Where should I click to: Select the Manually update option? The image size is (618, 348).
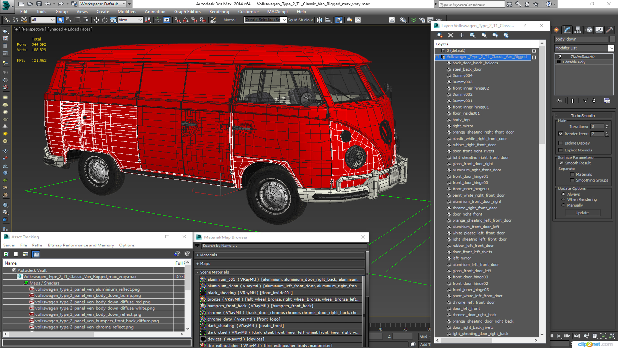coord(563,205)
